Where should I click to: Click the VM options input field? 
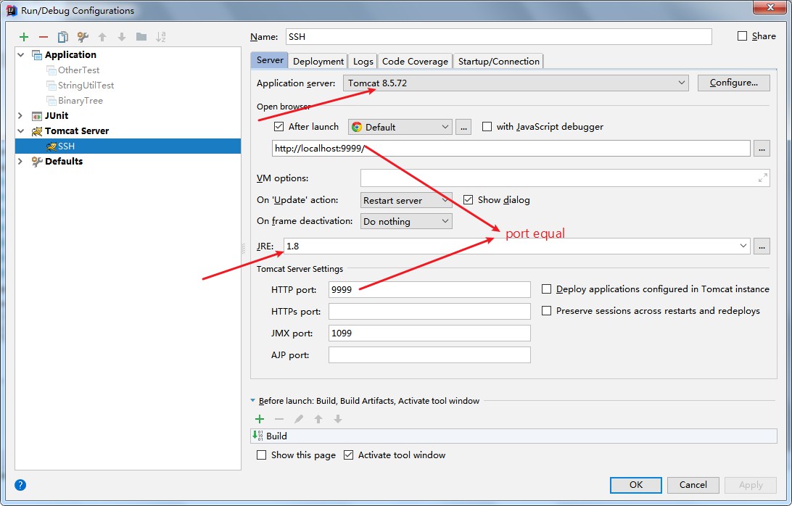pyautogui.click(x=565, y=178)
